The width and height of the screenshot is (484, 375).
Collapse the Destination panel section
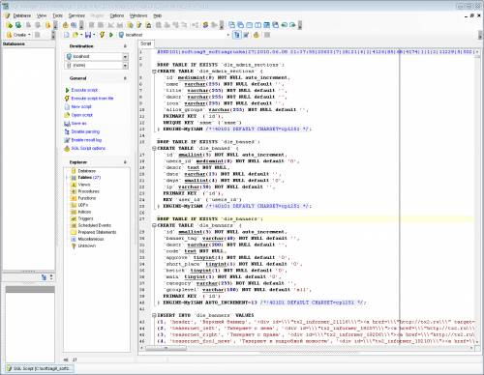click(x=125, y=46)
